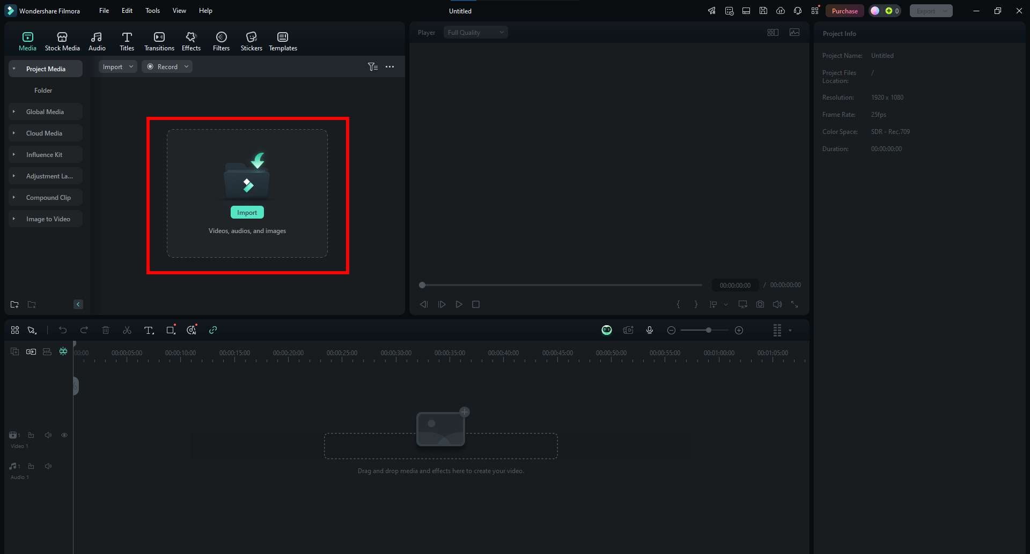
Task: Open the Stickers tab
Action: click(x=251, y=41)
